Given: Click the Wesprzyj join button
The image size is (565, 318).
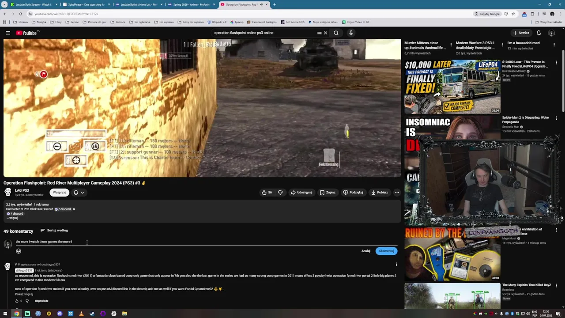Looking at the screenshot, I should 59,193.
